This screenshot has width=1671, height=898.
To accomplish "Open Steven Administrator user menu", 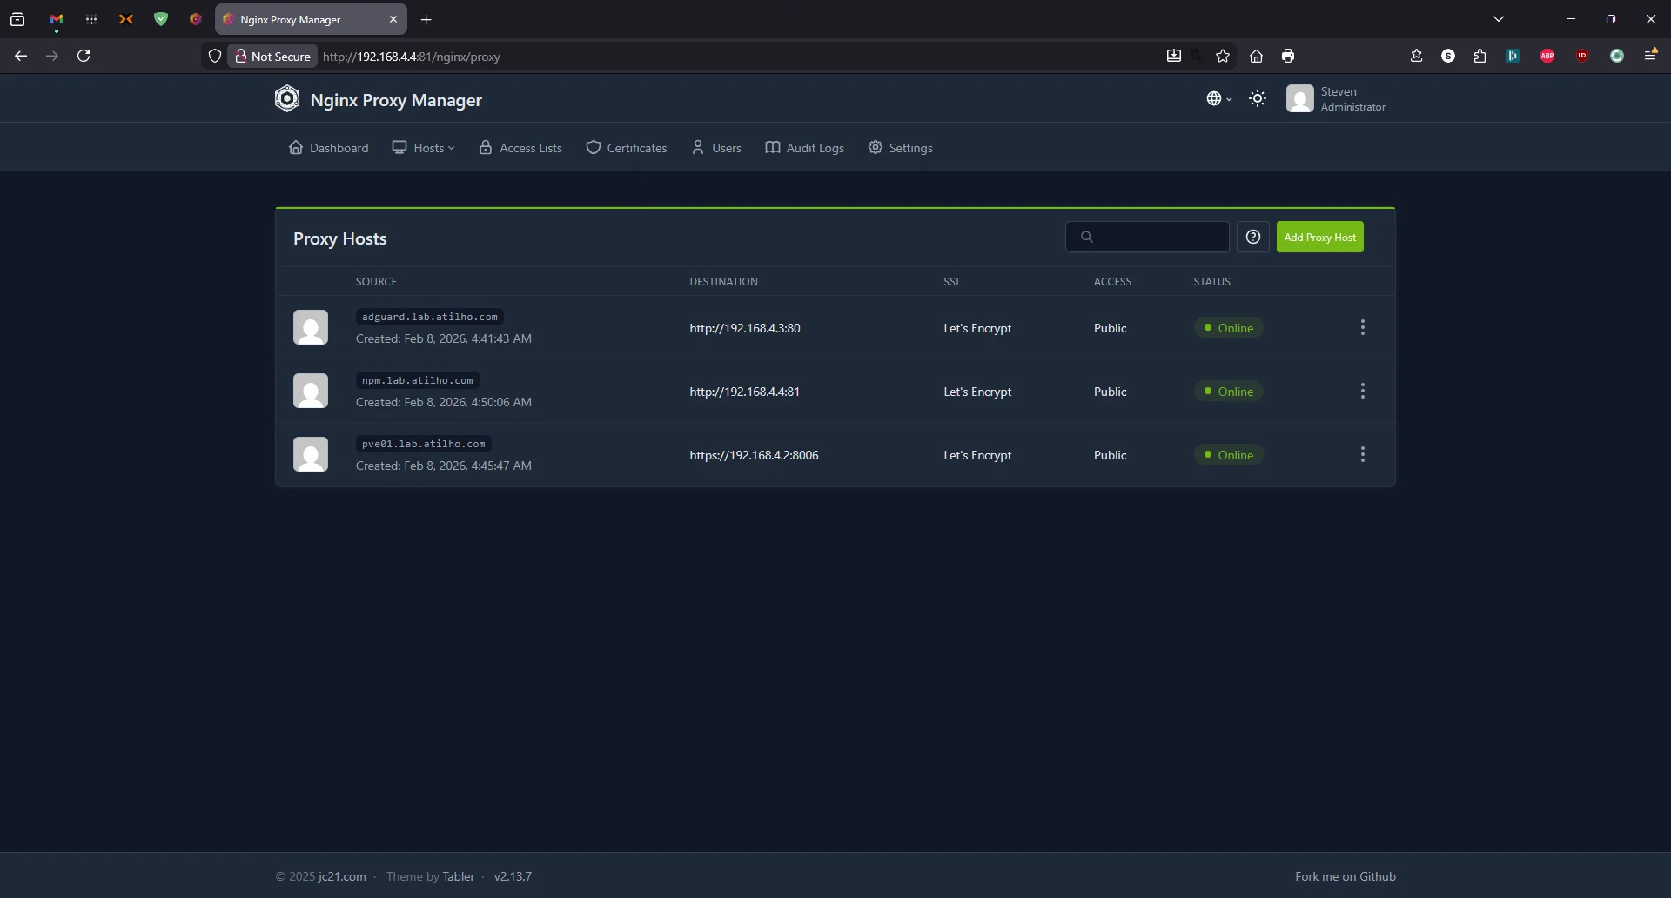I will click(1336, 99).
